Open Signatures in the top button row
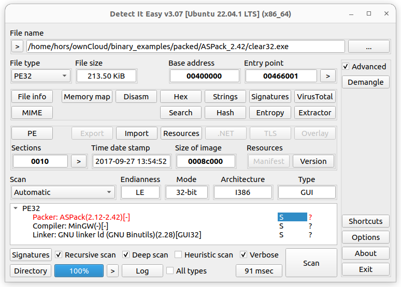 (270, 97)
